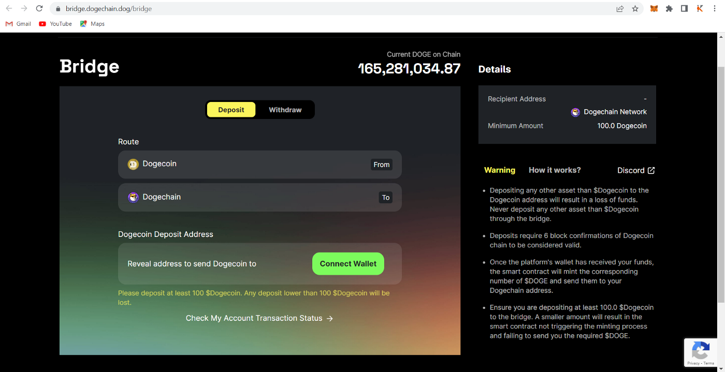Click the From label in Dogecoin row
The image size is (725, 372).
(x=382, y=165)
